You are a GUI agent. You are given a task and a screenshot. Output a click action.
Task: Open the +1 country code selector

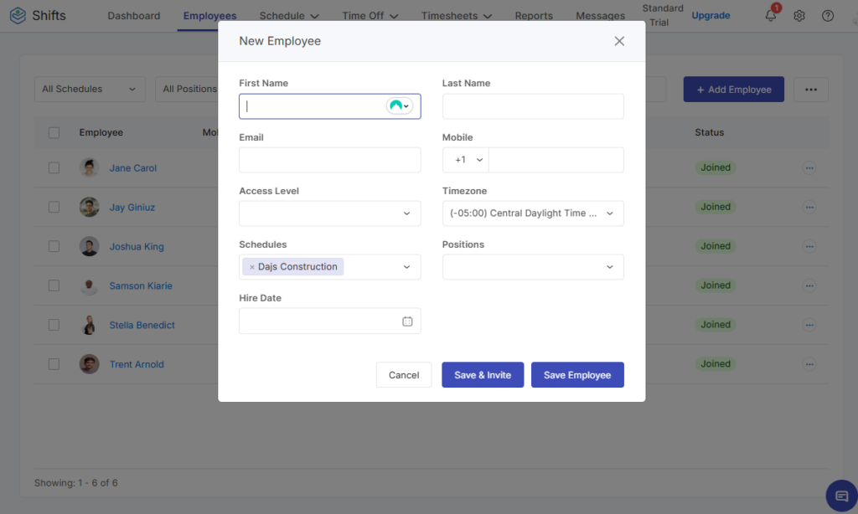(x=466, y=160)
